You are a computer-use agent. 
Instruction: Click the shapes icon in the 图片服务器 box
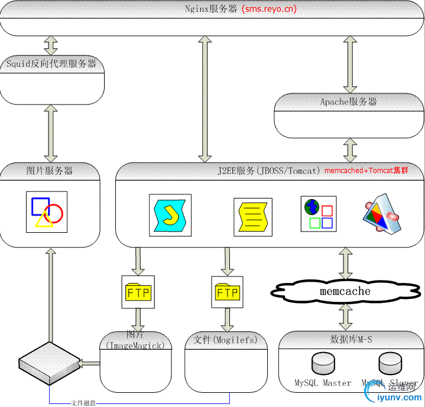coord(47,211)
